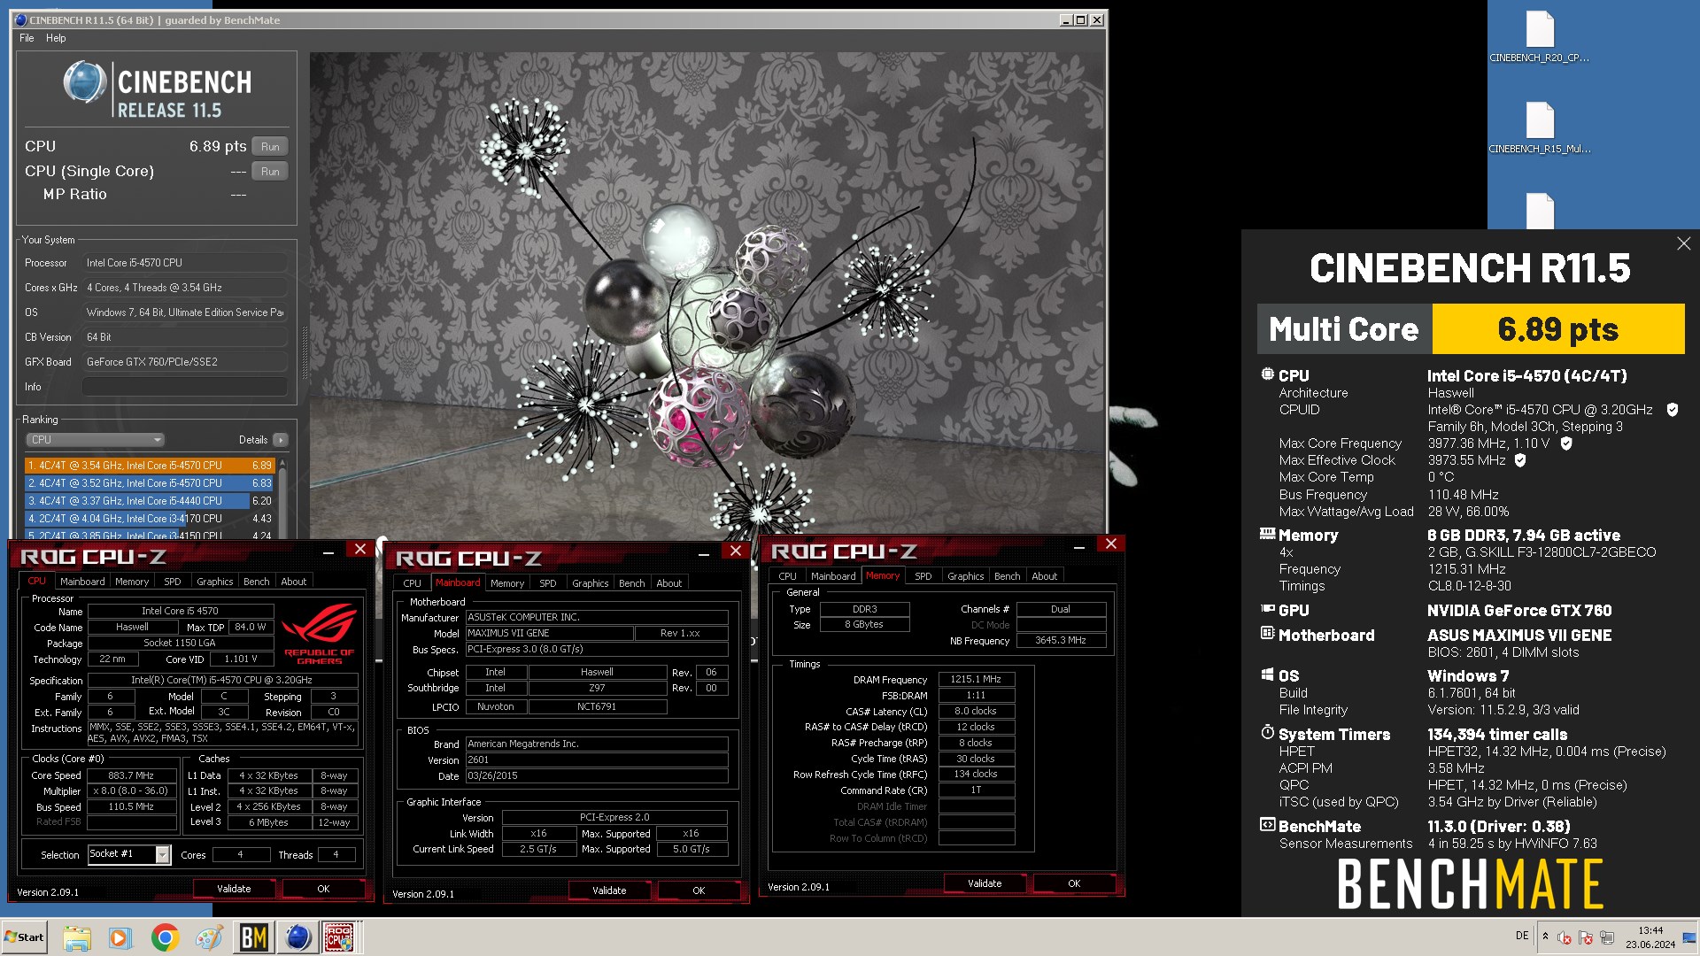Click the 6.89 pts Multi Core score badge
This screenshot has width=1700, height=956.
(1558, 329)
